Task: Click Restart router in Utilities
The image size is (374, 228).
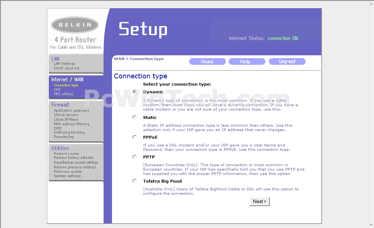Action: click(66, 154)
